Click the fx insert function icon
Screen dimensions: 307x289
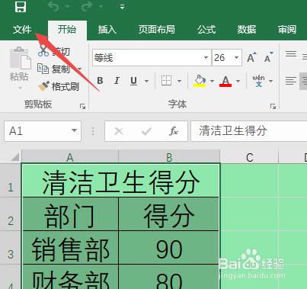click(x=174, y=131)
